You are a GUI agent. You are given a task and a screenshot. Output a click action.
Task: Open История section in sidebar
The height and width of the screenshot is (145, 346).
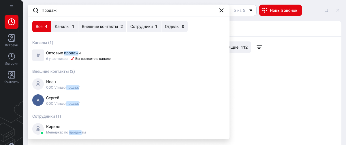coord(12,59)
